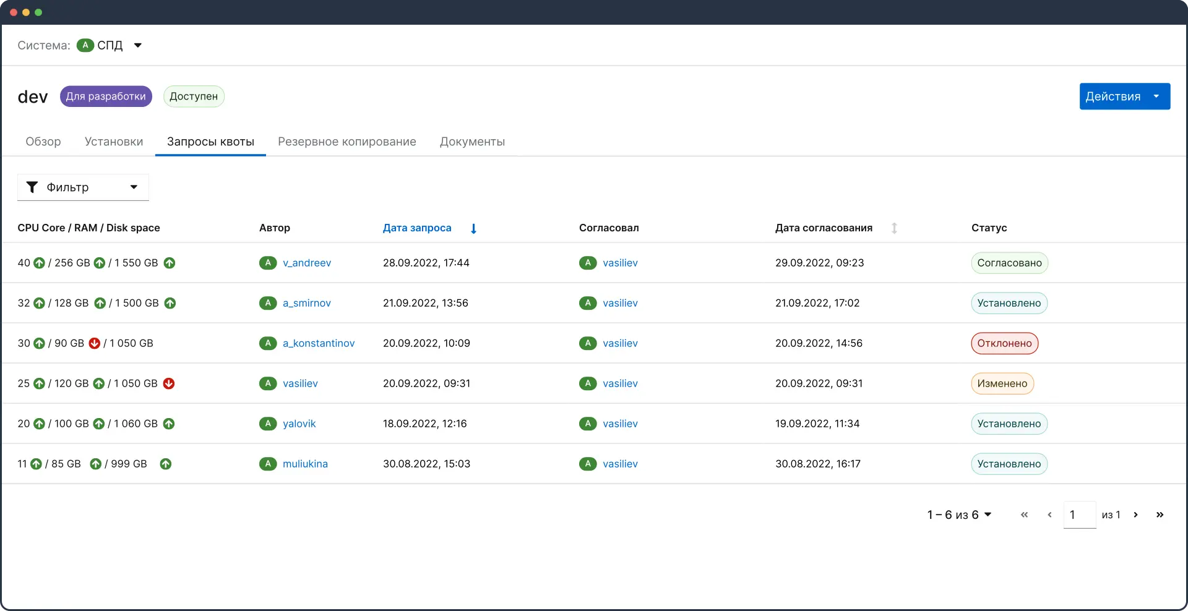Click the green A badge next to СПД

[85, 45]
